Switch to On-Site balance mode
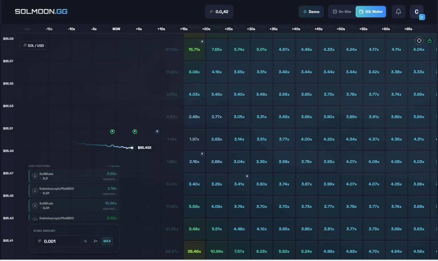Viewport: 438px width, 261px height. coord(342,12)
